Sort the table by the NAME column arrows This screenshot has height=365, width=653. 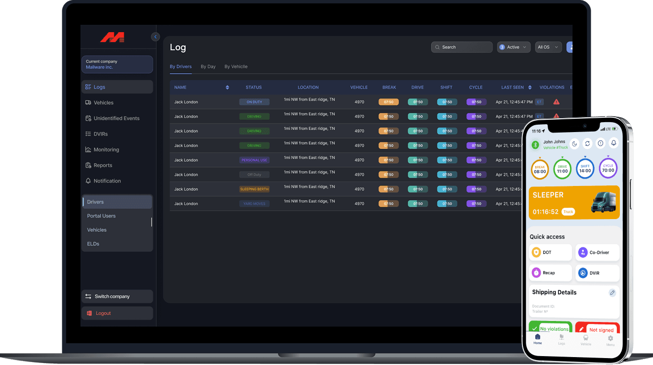(x=227, y=88)
